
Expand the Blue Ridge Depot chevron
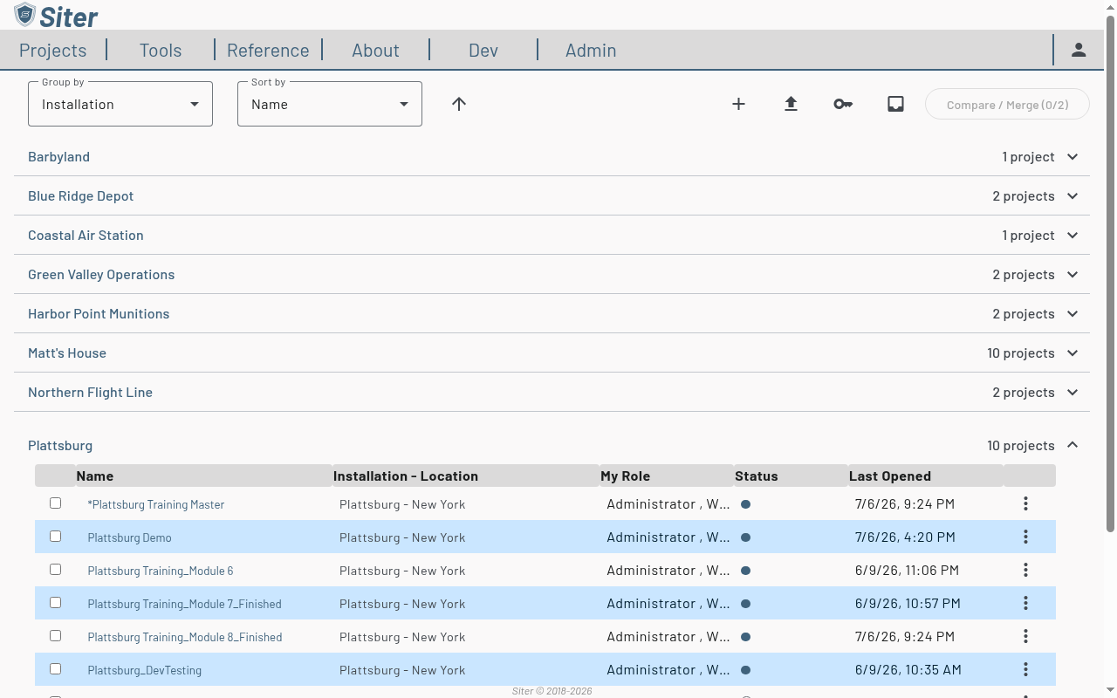[1072, 196]
